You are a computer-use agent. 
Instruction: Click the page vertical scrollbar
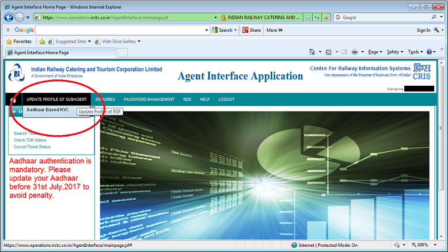click(442, 128)
